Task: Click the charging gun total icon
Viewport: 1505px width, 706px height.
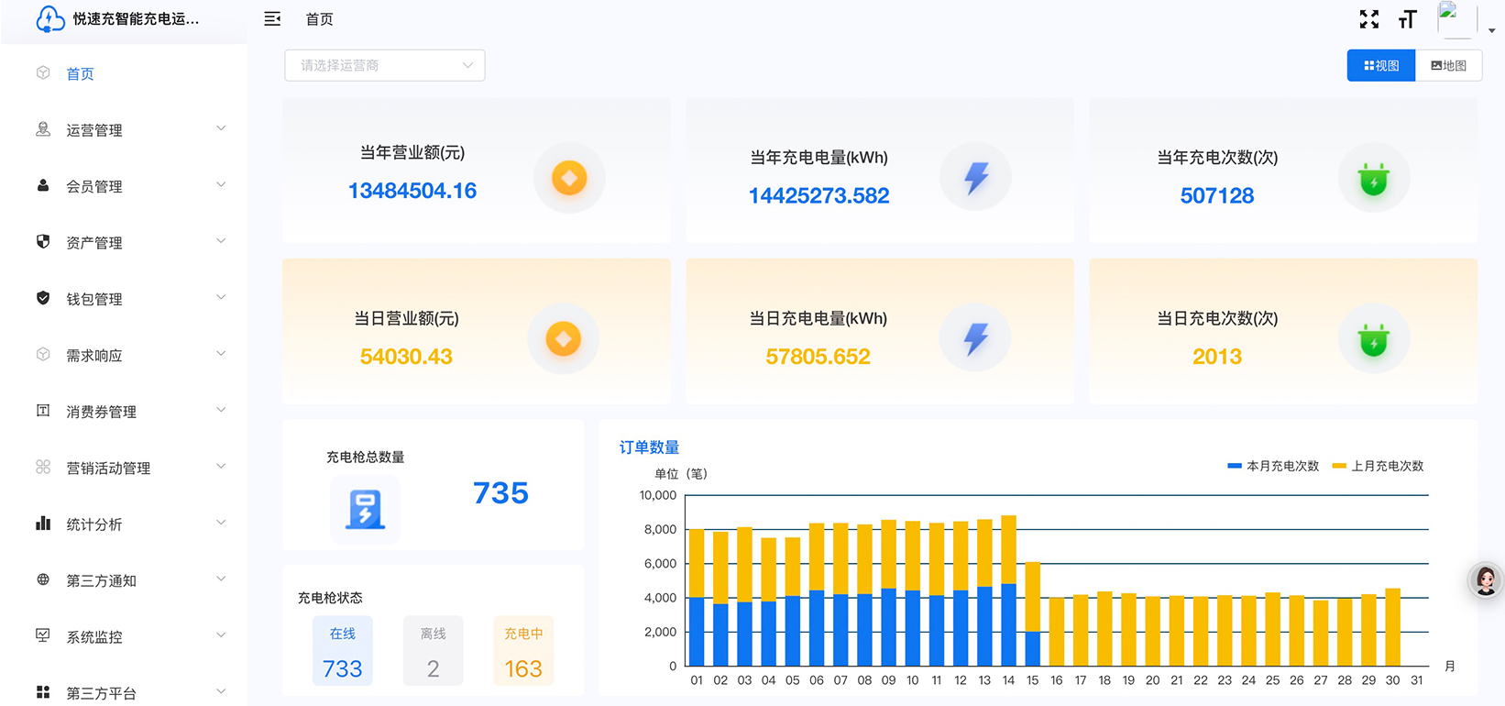Action: [365, 509]
